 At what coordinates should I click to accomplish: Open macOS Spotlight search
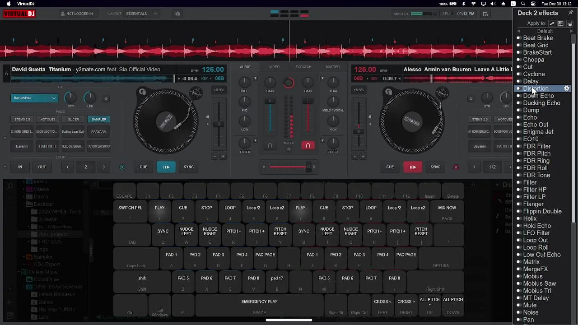click(523, 4)
